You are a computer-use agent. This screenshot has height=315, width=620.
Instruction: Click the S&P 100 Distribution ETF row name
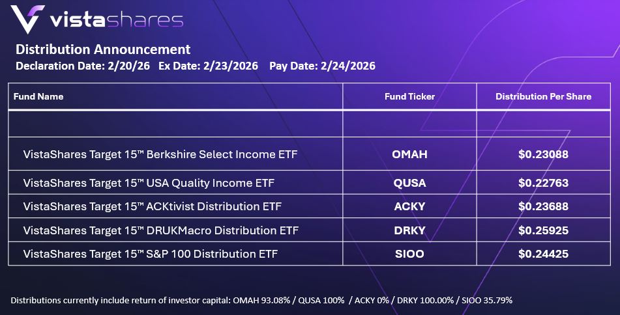coord(150,253)
